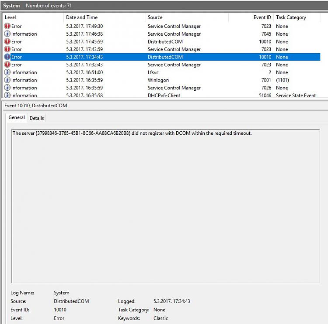Select 'Service Control Manager' source at 17:46:38
This screenshot has width=328, height=324.
pos(174,34)
